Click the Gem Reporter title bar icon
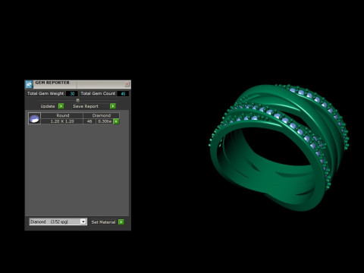 [x=29, y=84]
